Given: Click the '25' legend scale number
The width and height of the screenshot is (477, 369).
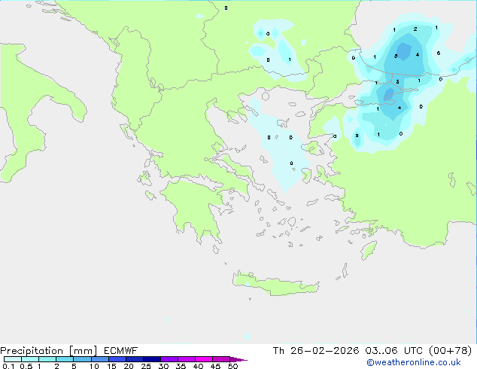Looking at the screenshot, I should tap(146, 366).
